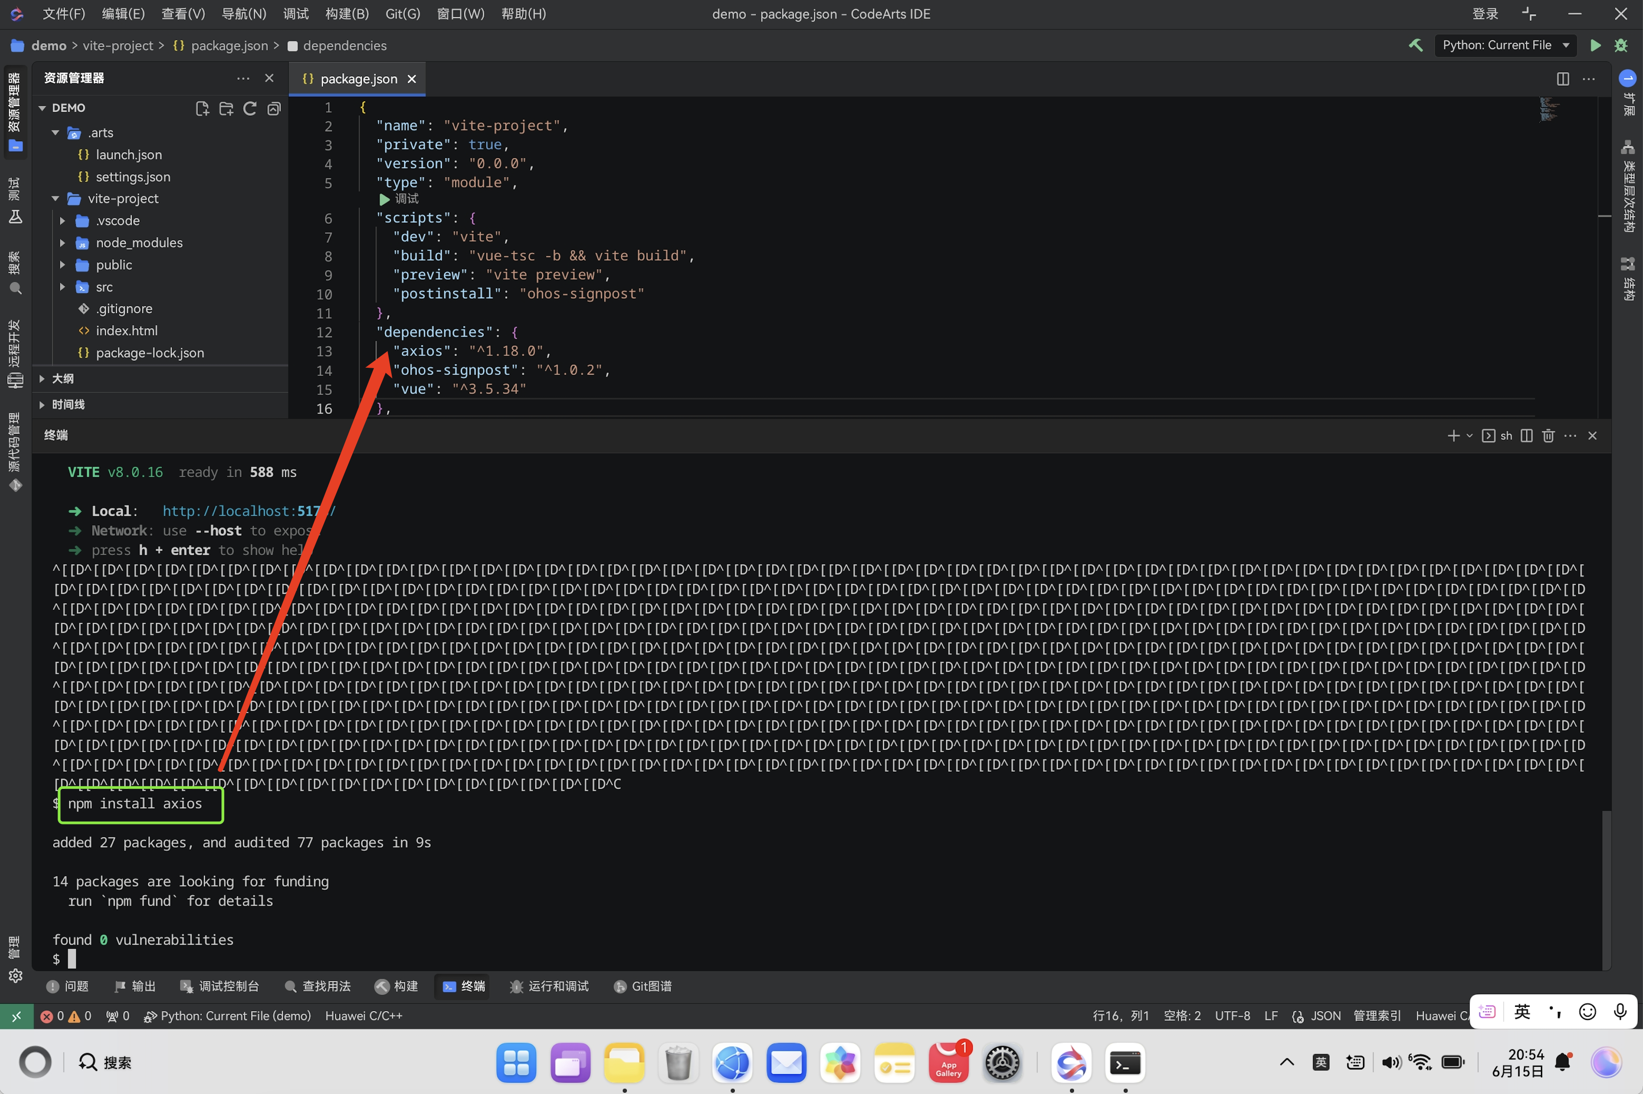Switch to the Git图谱 graph tab
The image size is (1643, 1094).
[642, 986]
